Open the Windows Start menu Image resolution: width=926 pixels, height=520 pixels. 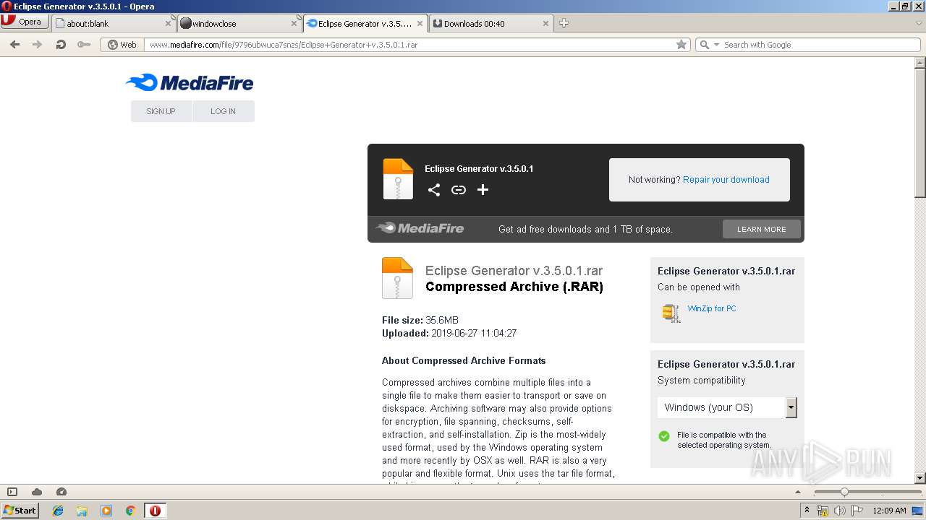[20, 510]
